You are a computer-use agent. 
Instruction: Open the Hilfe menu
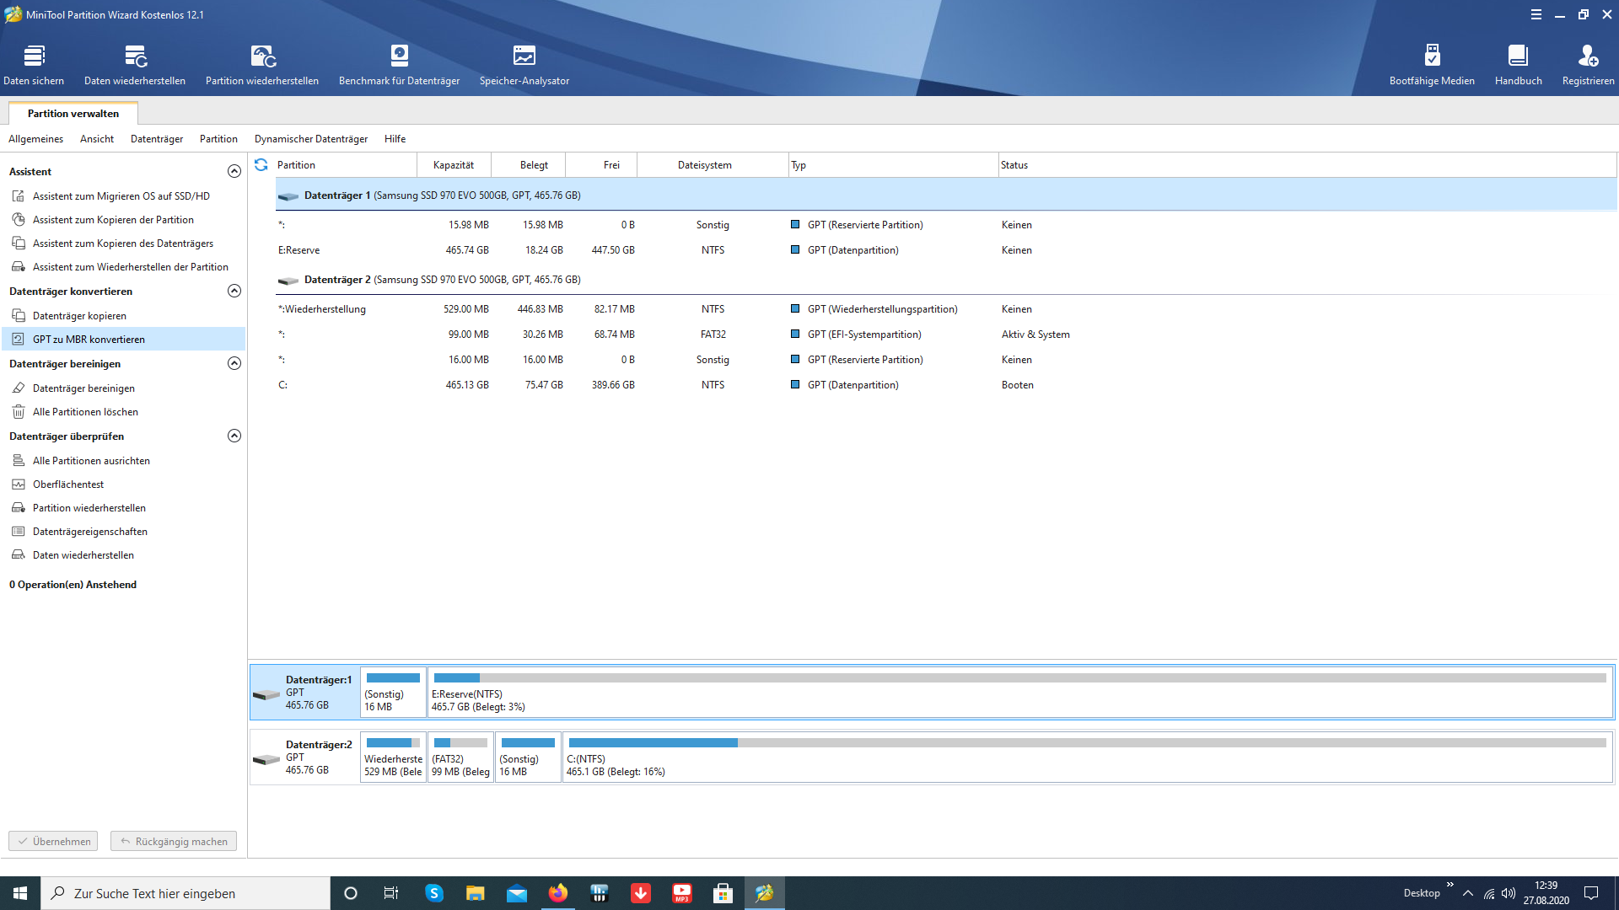(x=395, y=139)
